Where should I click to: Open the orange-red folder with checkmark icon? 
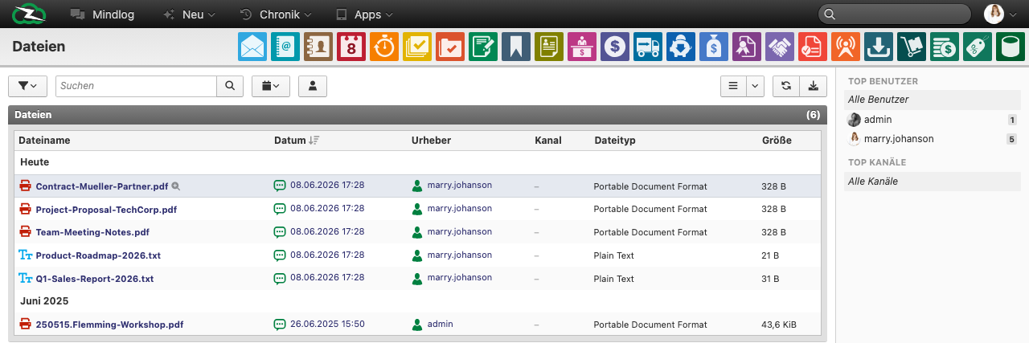coord(450,47)
